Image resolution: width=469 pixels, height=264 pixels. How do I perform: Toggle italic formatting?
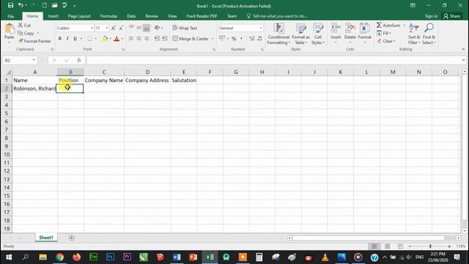tap(67, 38)
